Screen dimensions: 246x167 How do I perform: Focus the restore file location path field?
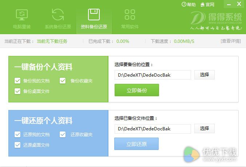pyautogui.click(x=152, y=129)
